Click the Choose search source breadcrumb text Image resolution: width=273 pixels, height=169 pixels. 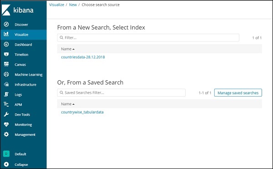101,5
